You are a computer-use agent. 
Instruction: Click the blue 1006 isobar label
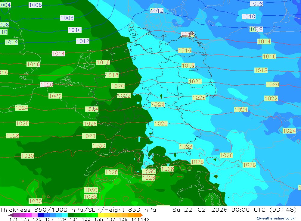point(35,5)
